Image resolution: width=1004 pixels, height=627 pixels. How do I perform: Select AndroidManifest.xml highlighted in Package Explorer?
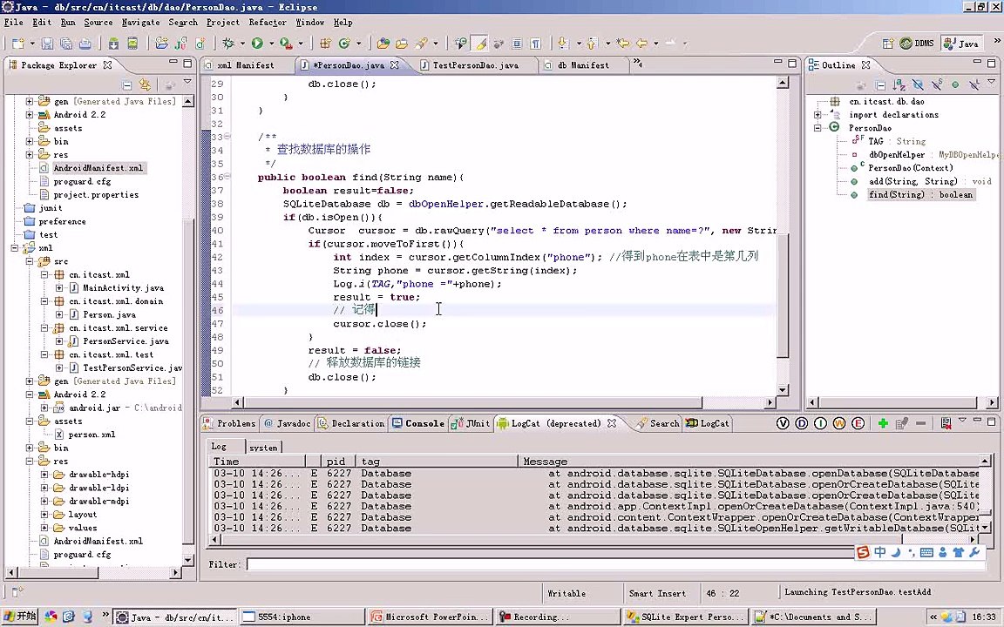[98, 167]
